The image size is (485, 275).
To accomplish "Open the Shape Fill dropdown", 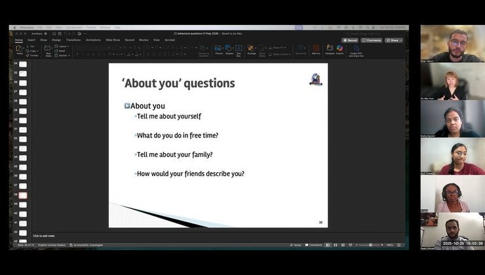I will [x=277, y=48].
